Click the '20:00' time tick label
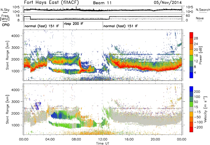 155,140
